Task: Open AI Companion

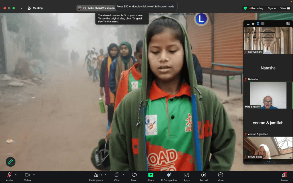Action: click(169, 176)
